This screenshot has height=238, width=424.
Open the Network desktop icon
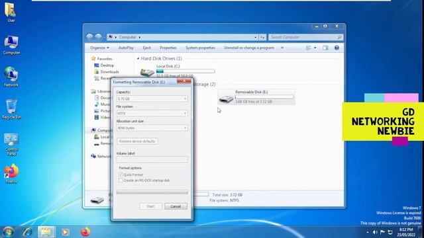click(11, 77)
